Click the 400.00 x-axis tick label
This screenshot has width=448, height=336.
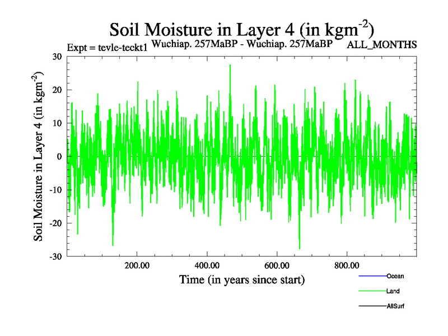[207, 265]
